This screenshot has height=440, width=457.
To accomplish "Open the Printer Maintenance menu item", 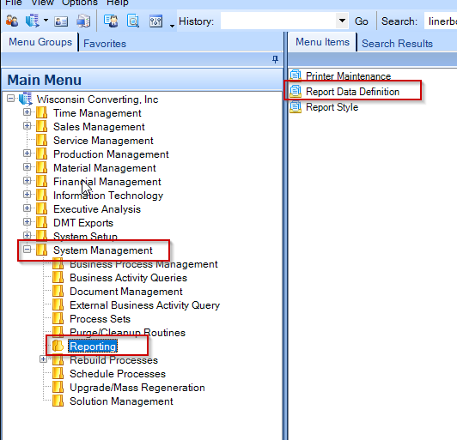I will pyautogui.click(x=348, y=76).
